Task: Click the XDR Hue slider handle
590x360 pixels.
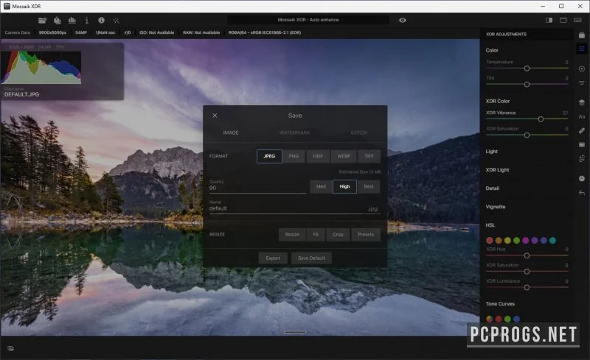Action: tap(527, 255)
